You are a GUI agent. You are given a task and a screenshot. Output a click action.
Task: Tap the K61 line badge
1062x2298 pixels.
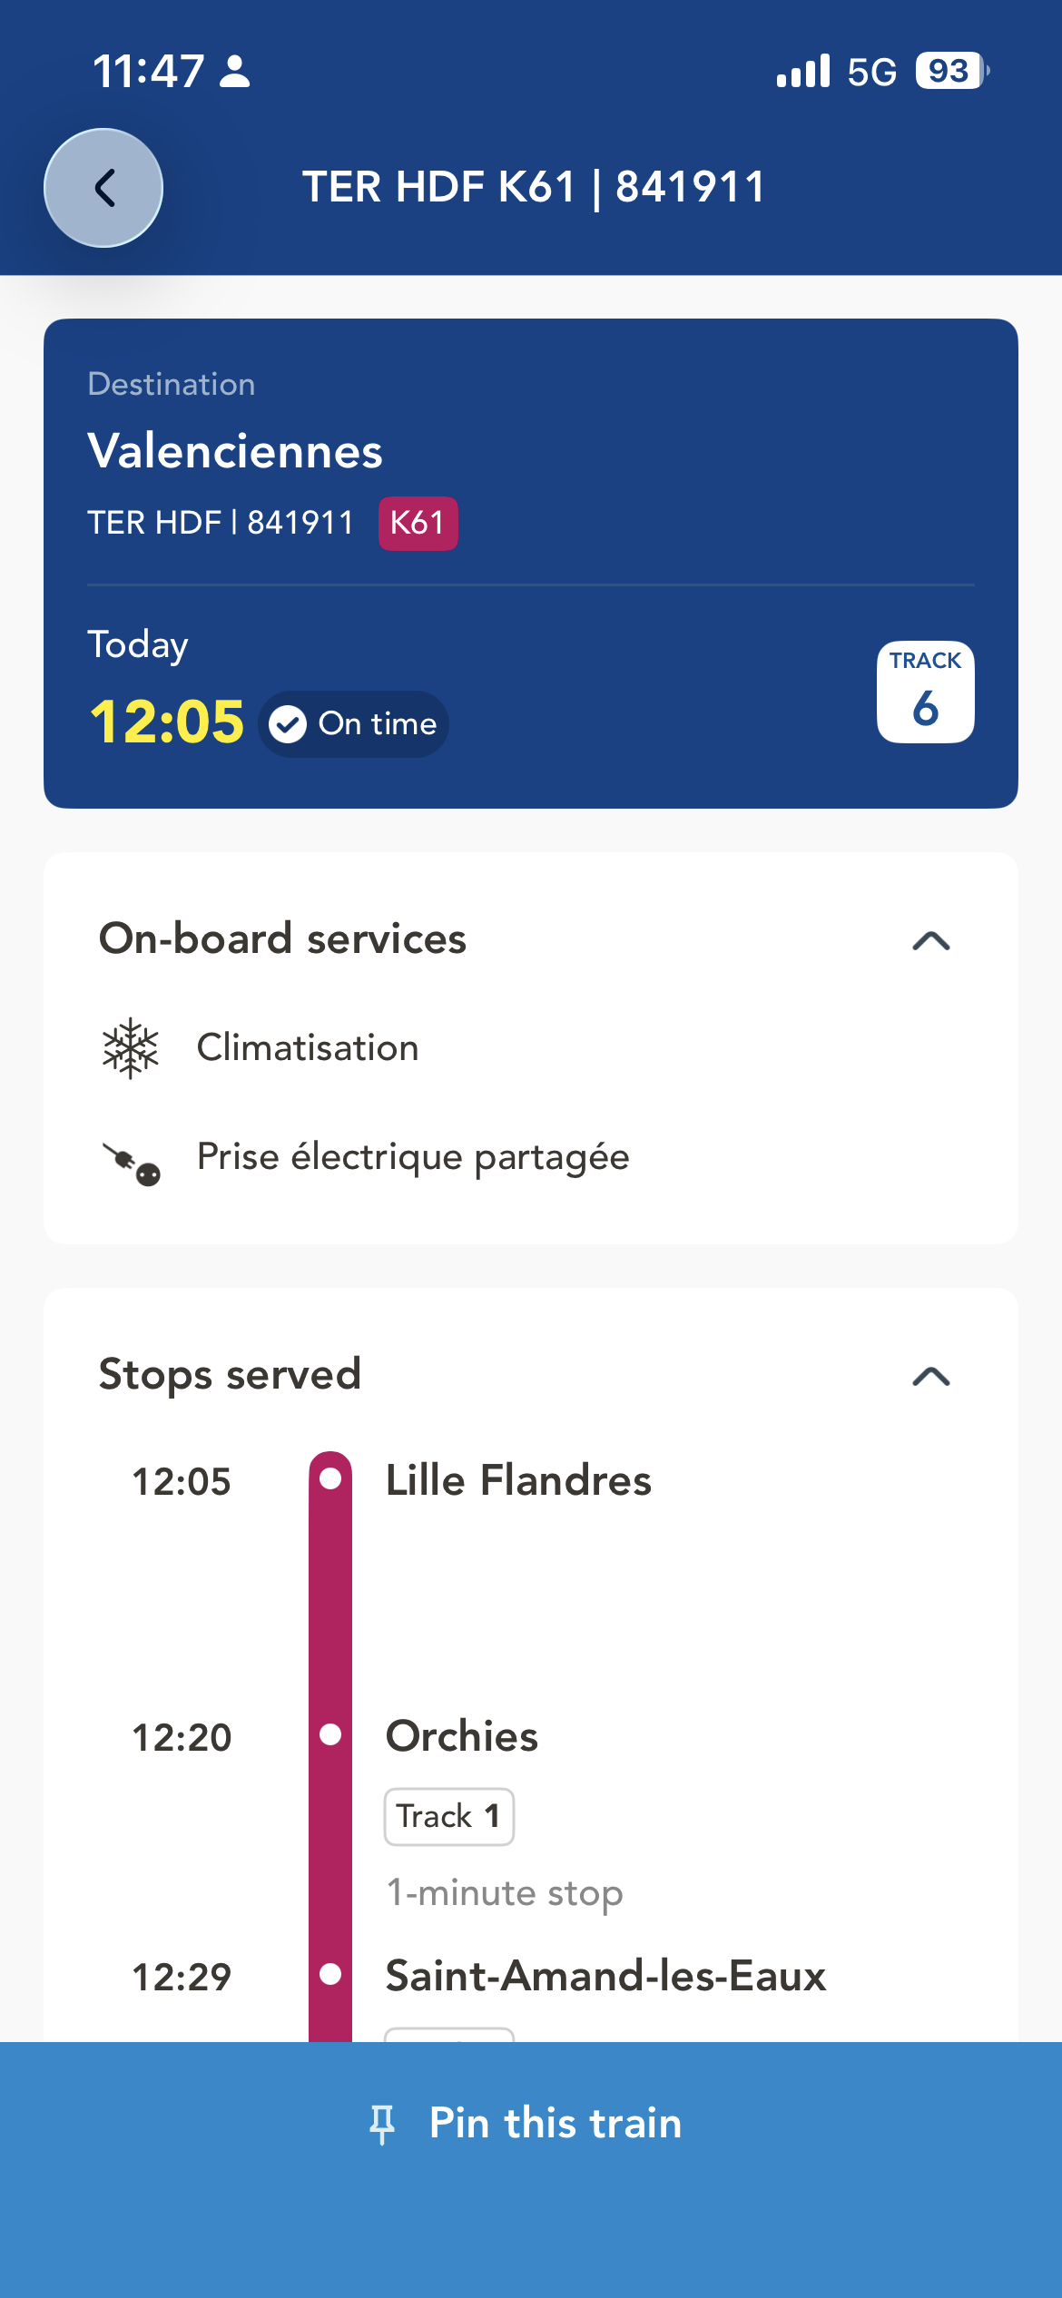(418, 524)
